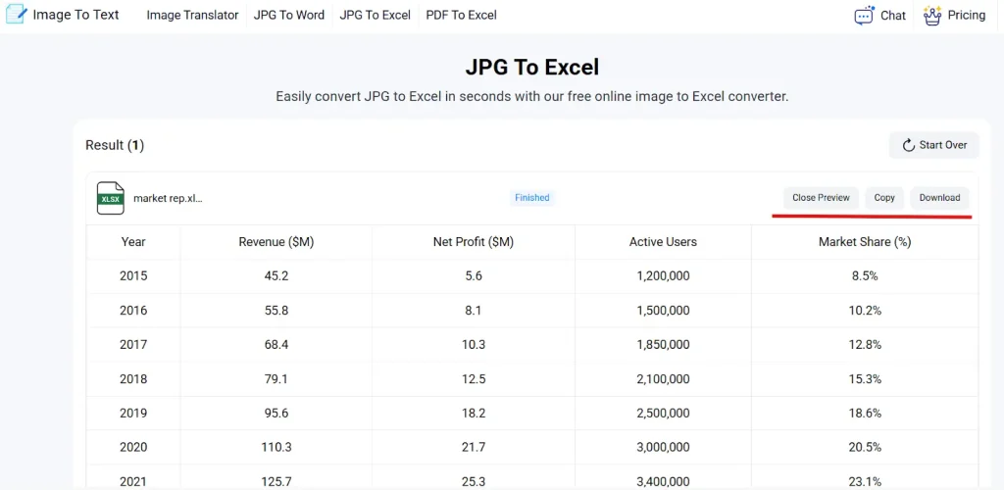Open the PDF To Excel tool
The image size is (1004, 490).
[461, 15]
